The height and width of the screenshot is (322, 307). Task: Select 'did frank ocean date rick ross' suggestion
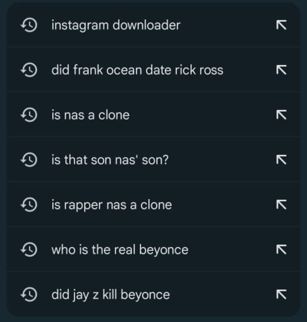137,70
